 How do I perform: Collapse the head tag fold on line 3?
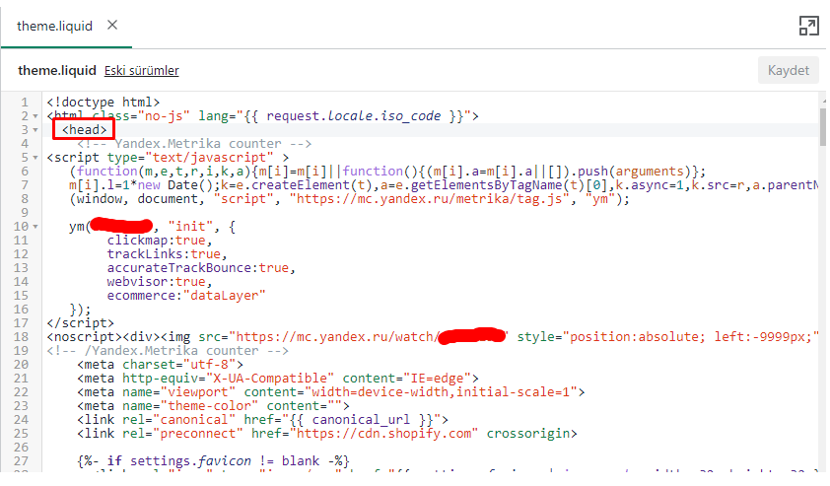35,130
